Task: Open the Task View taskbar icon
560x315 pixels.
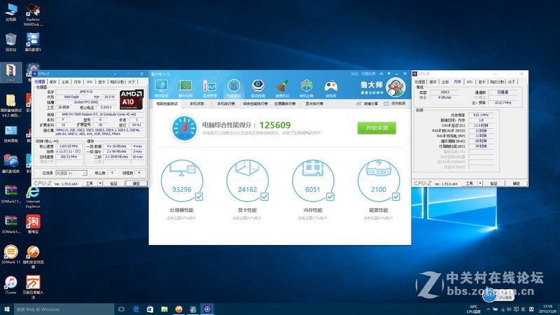Action: 121,309
